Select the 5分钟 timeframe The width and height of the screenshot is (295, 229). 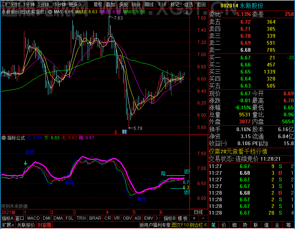[43, 4]
